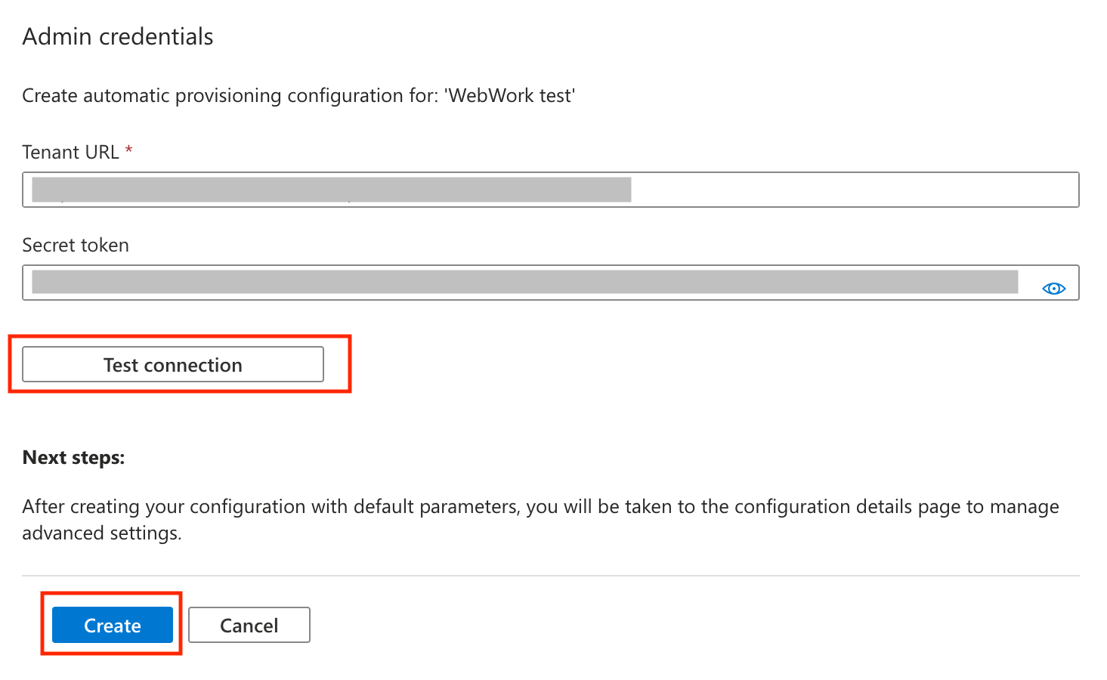1107x680 pixels.
Task: Verify credentials using Test connection
Action: (172, 364)
